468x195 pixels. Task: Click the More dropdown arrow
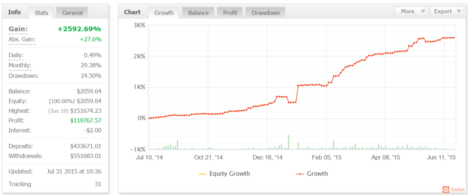pyautogui.click(x=423, y=12)
